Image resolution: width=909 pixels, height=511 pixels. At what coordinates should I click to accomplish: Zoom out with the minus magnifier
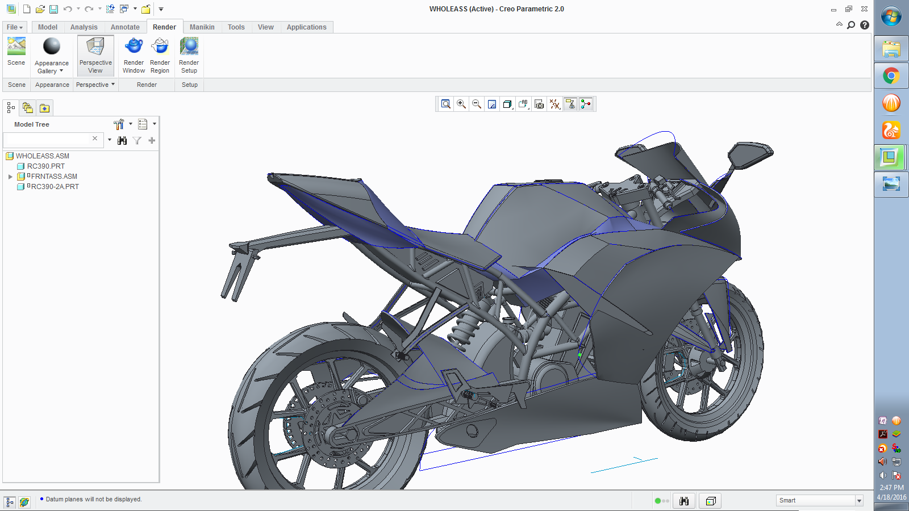pyautogui.click(x=477, y=104)
